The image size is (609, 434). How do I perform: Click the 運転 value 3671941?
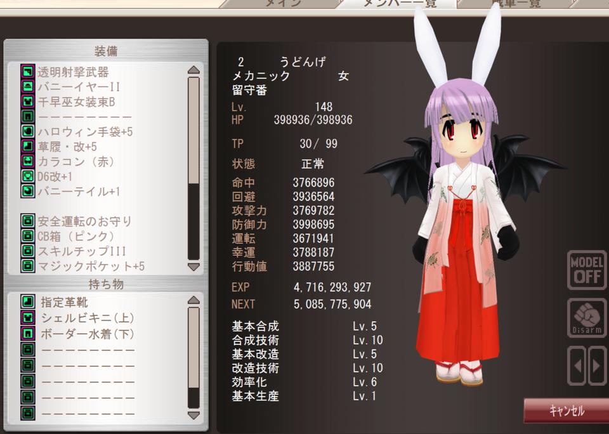313,238
